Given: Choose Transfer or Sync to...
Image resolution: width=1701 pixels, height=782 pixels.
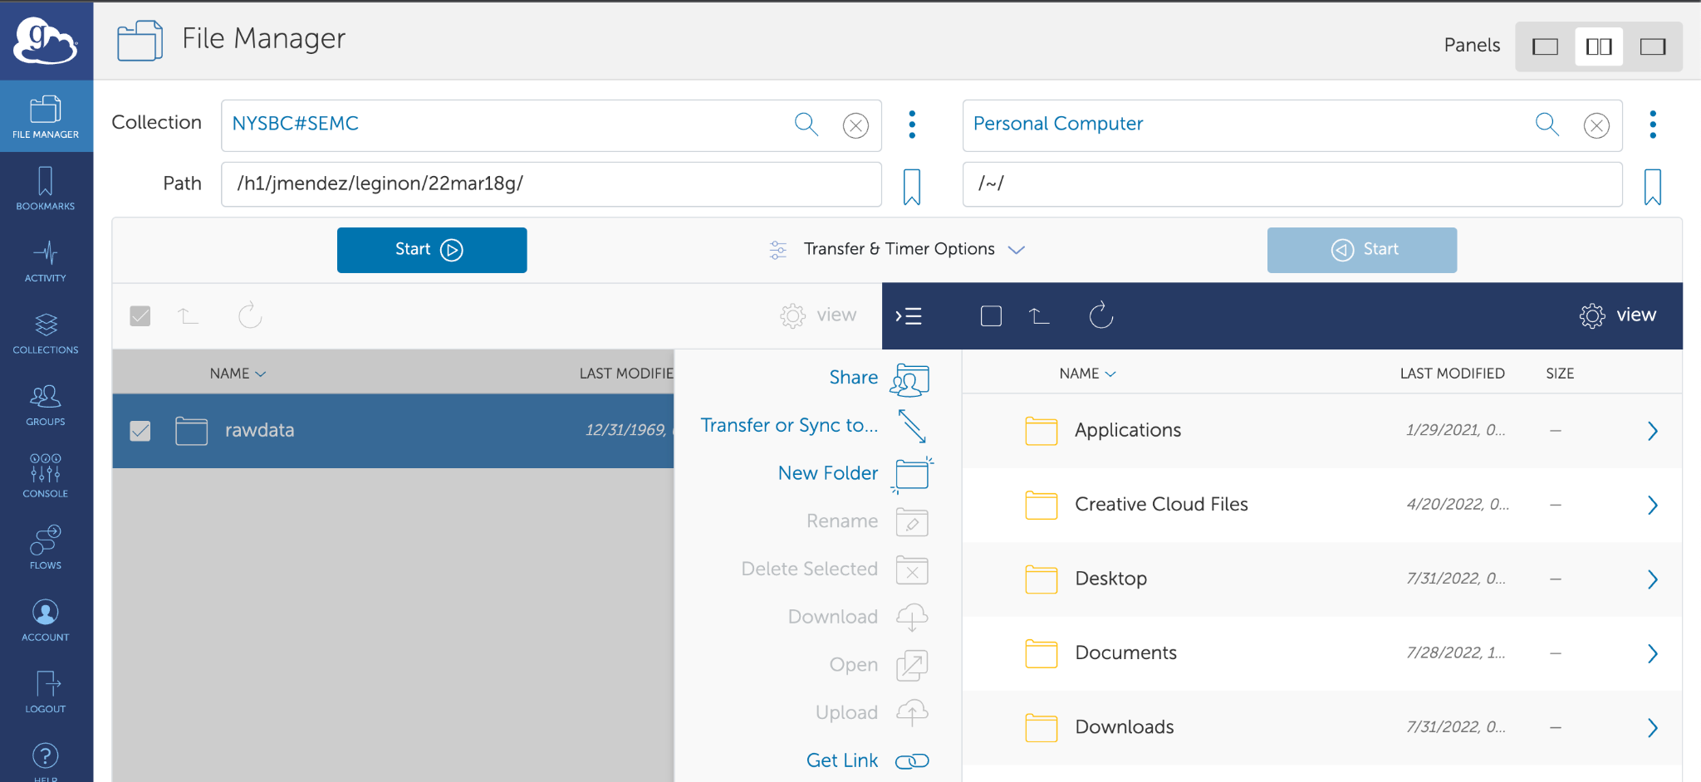Looking at the screenshot, I should click(x=813, y=425).
